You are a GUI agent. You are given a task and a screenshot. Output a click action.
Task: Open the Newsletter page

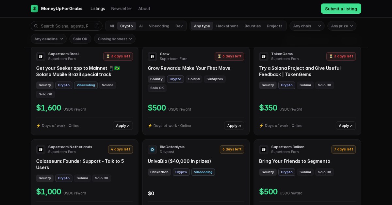122,8
